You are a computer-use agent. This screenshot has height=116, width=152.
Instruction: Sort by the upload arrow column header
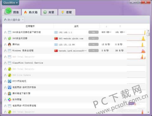(x=120, y=26)
